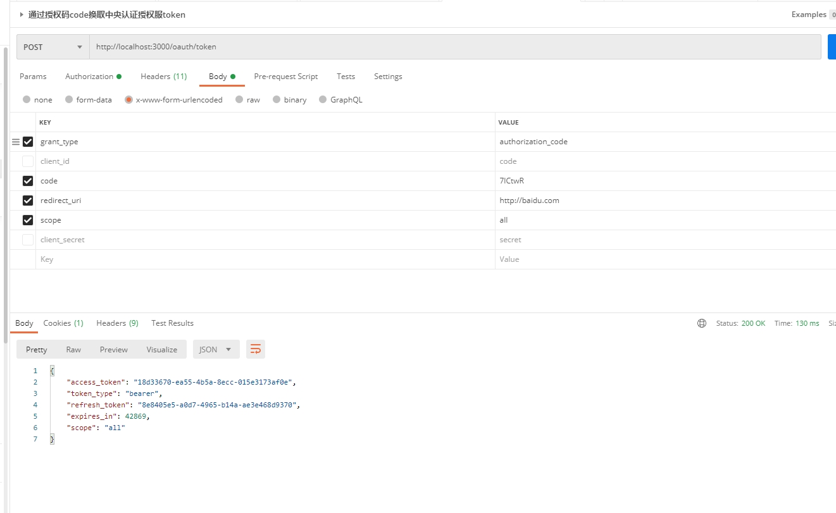Screen dimensions: 836x513
Task: Uncheck the redirect_uri parameter checkbox
Action: click(28, 201)
